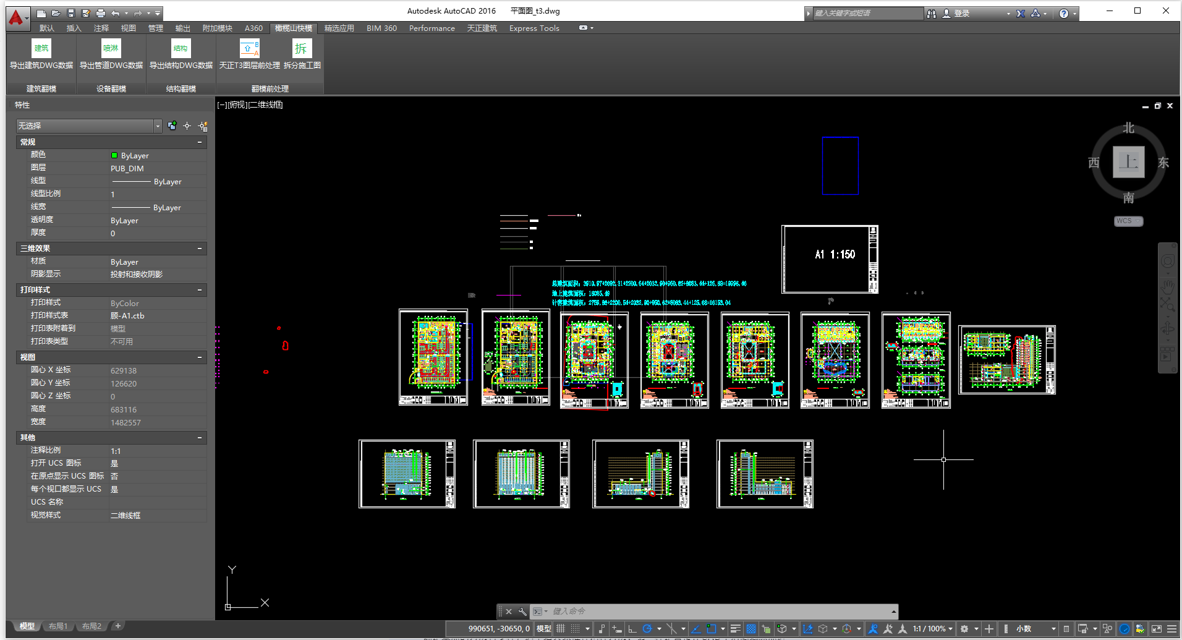Open the WCS dropdown below the ViewCube
The width and height of the screenshot is (1182, 640).
tap(1128, 221)
